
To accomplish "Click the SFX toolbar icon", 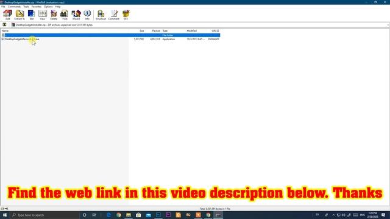I will tap(126, 15).
